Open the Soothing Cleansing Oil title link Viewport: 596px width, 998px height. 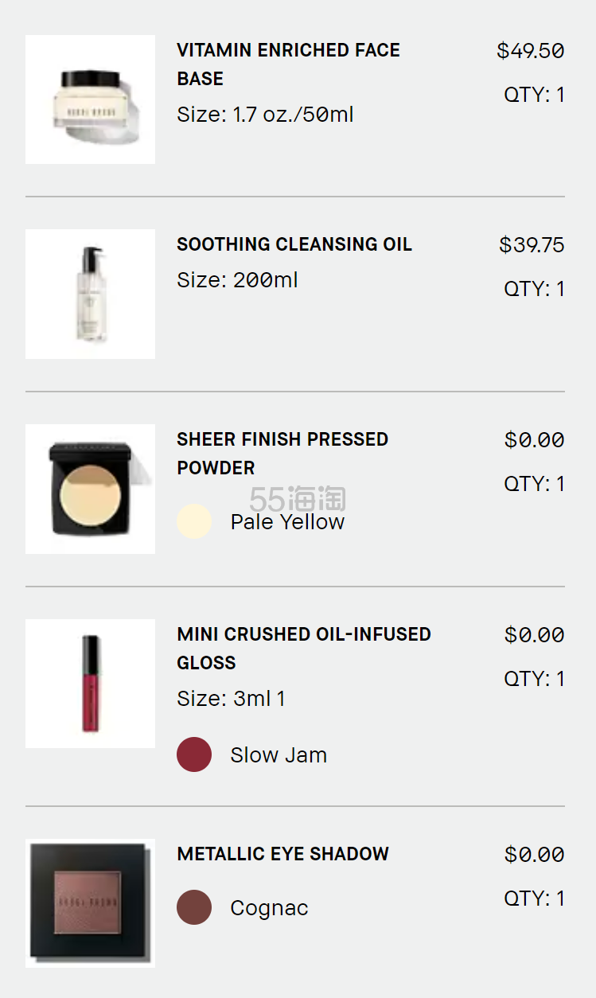(294, 244)
